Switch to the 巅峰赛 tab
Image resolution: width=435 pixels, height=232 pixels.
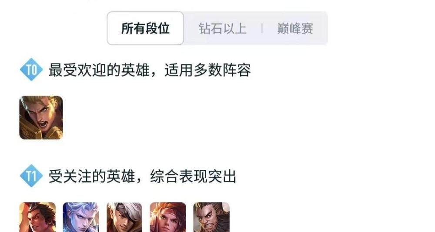[x=295, y=29]
